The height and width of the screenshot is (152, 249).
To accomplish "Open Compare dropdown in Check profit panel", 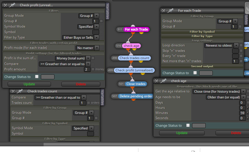I will tap(65, 64).
